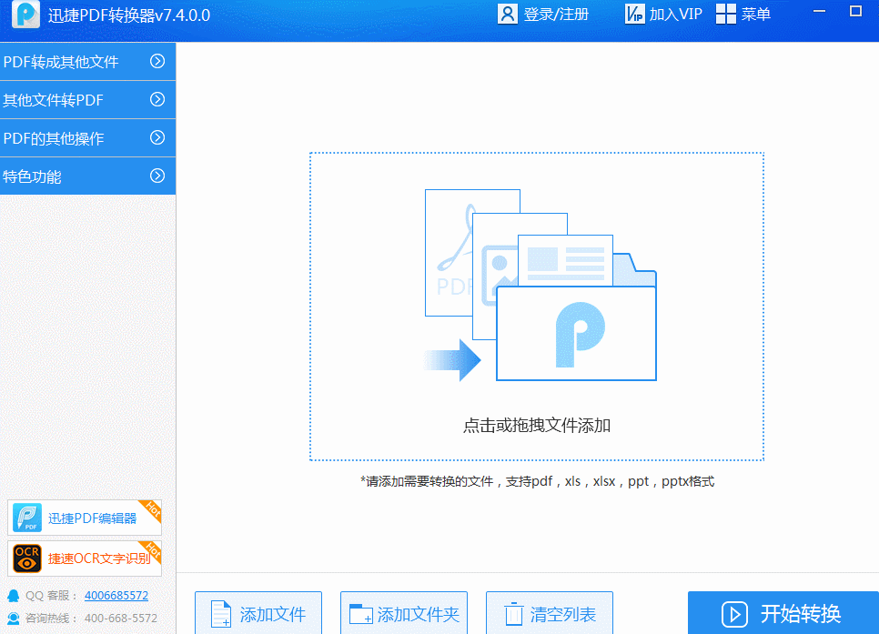
Task: Maximize the converter window
Action: point(855,11)
